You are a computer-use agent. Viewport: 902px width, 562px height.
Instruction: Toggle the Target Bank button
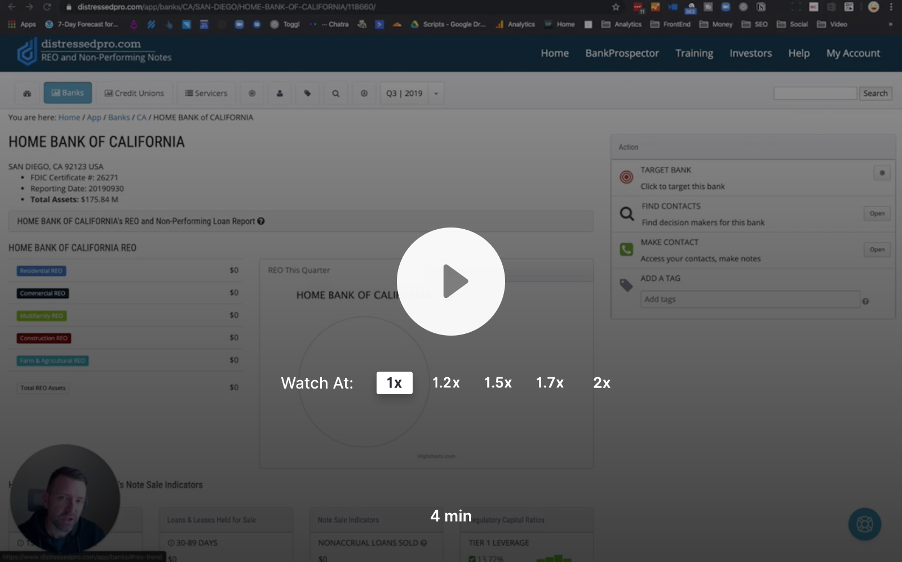pyautogui.click(x=882, y=173)
